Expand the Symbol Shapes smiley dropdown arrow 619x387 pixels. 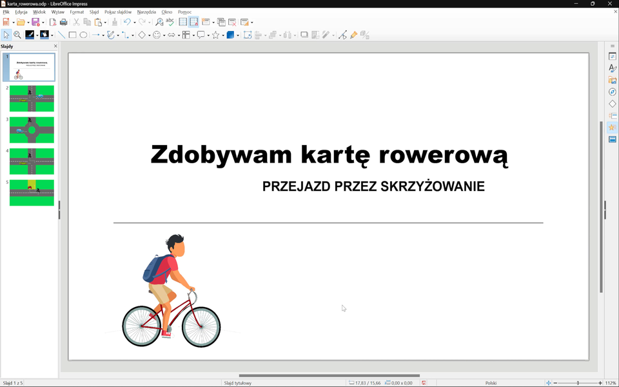[x=164, y=35]
